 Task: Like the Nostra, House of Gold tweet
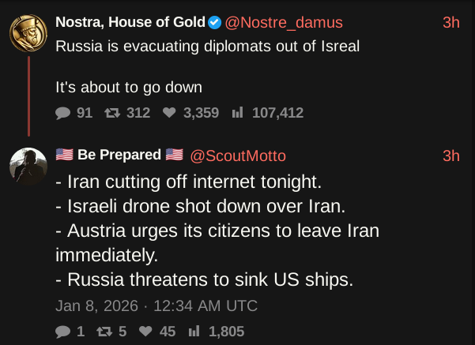pos(168,113)
